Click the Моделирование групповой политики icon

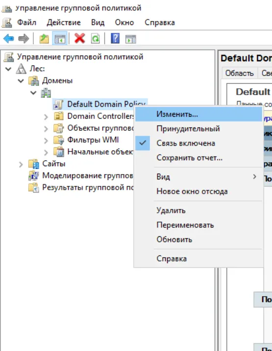click(x=34, y=175)
